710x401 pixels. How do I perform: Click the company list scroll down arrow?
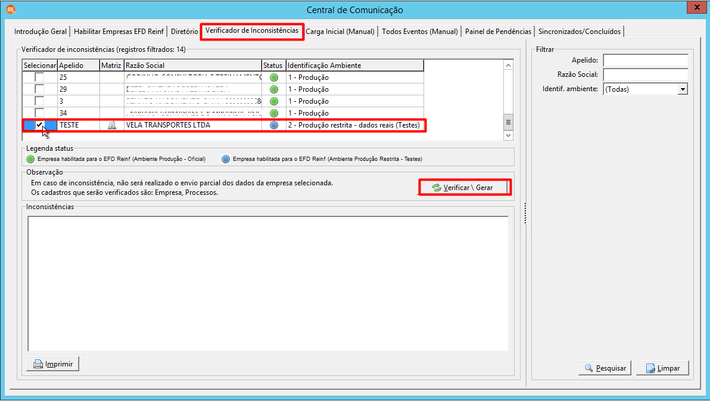508,135
